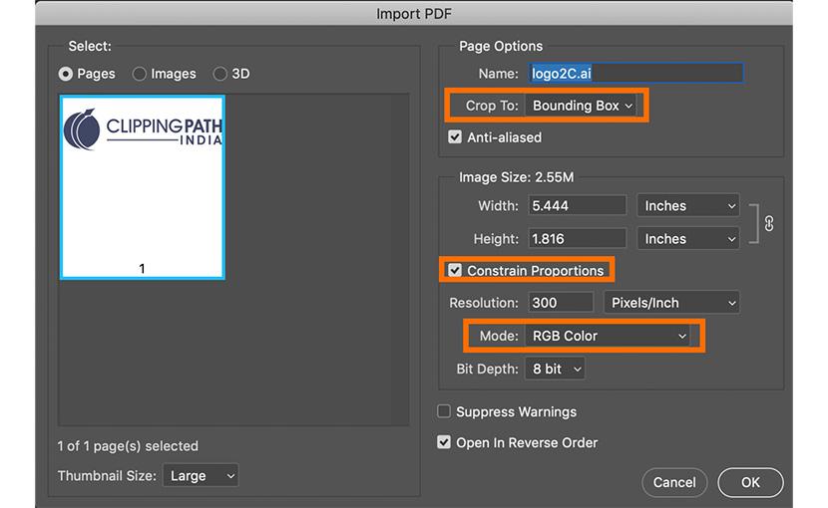The image size is (828, 508).
Task: Toggle the Constrain Proportions checkbox
Action: pyautogui.click(x=455, y=271)
